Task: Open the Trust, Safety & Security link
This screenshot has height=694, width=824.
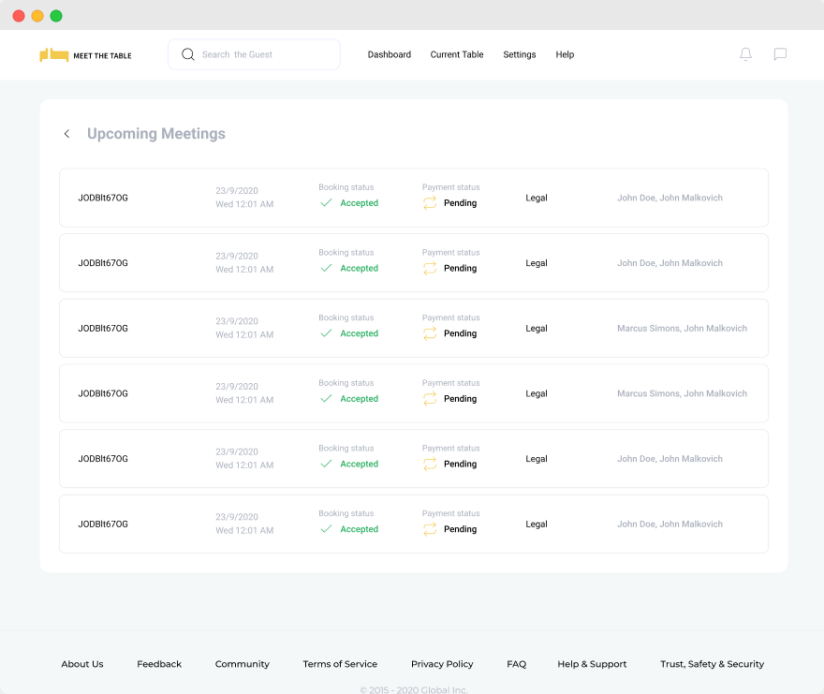Action: click(712, 664)
